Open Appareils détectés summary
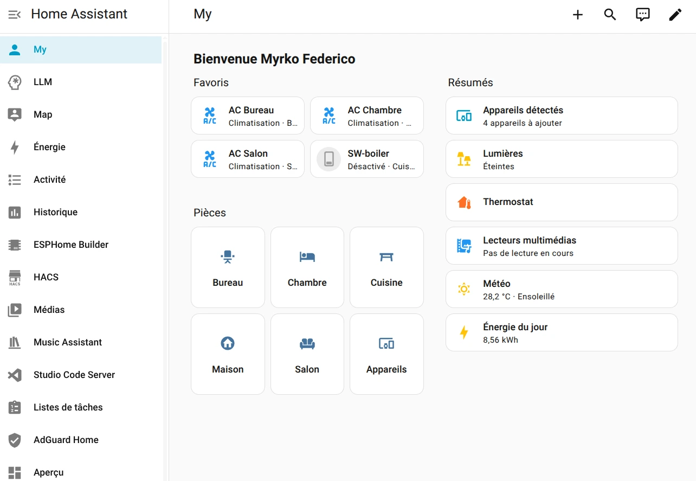 pyautogui.click(x=561, y=116)
